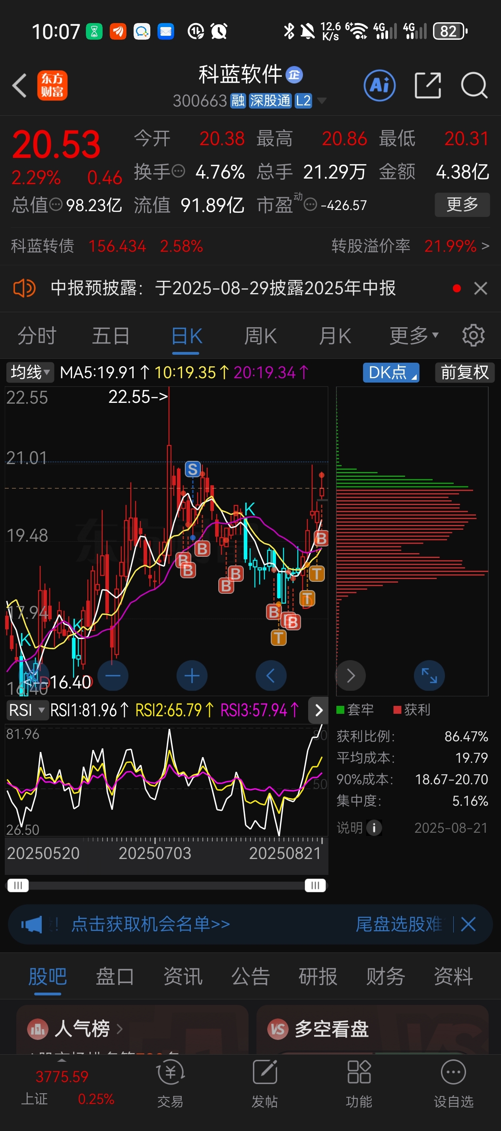Grab the left range slider handle

click(18, 885)
